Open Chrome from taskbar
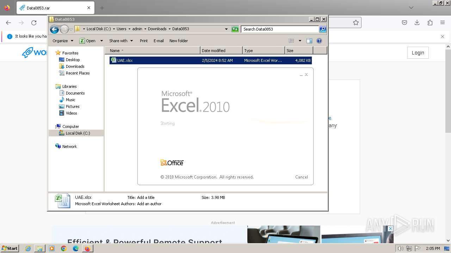This screenshot has width=451, height=253. [64, 248]
